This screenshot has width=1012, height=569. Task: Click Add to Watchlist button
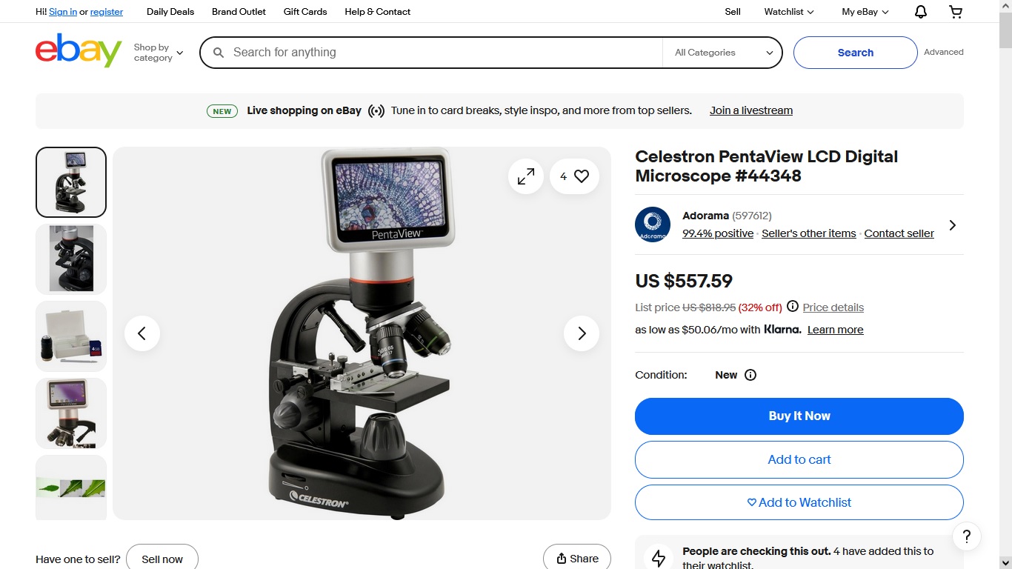[799, 502]
